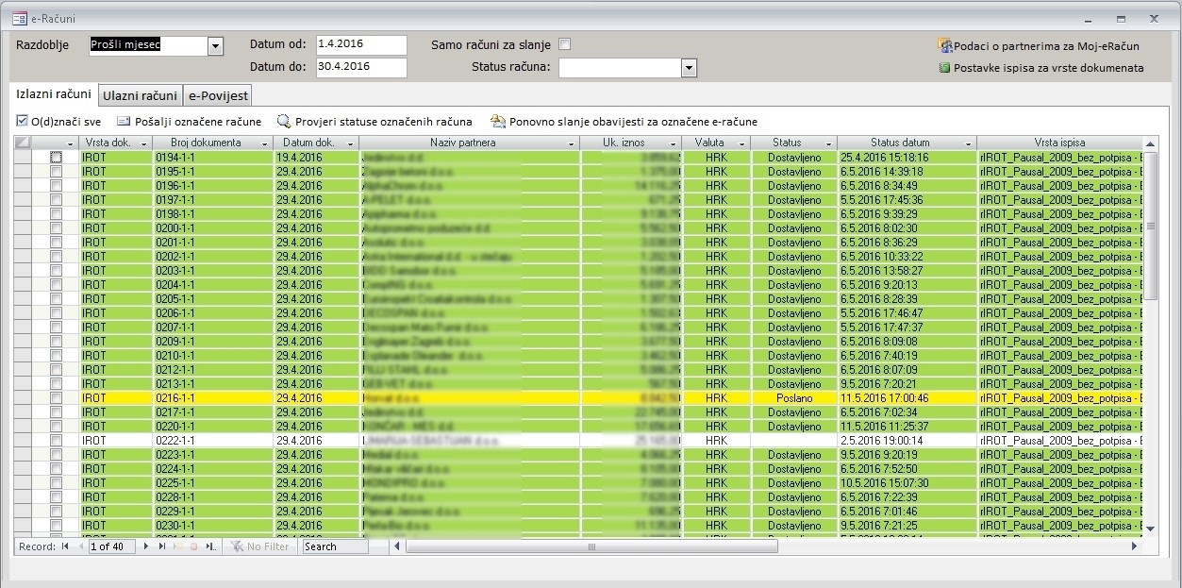Tick the checkbox for document 0216-1-1
The width and height of the screenshot is (1182, 588).
coord(57,398)
